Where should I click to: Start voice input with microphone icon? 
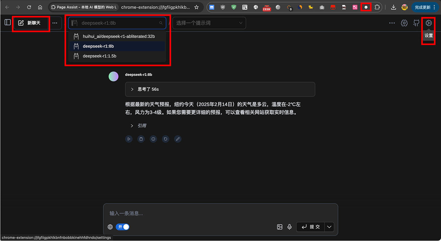click(x=289, y=227)
